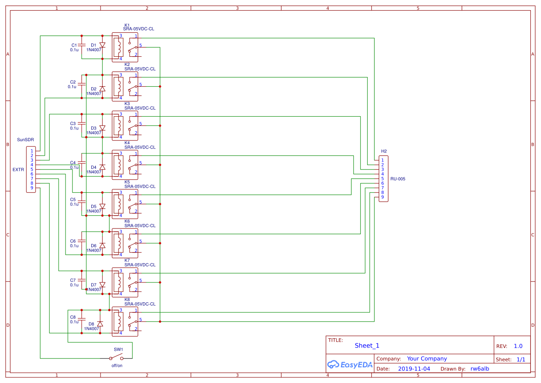Viewport: 541px width, 383px height.
Task: Click the Sheet_1 title text
Action: tap(367, 346)
